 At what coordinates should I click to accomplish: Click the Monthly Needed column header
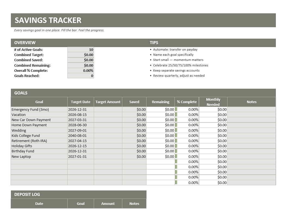pyautogui.click(x=213, y=102)
